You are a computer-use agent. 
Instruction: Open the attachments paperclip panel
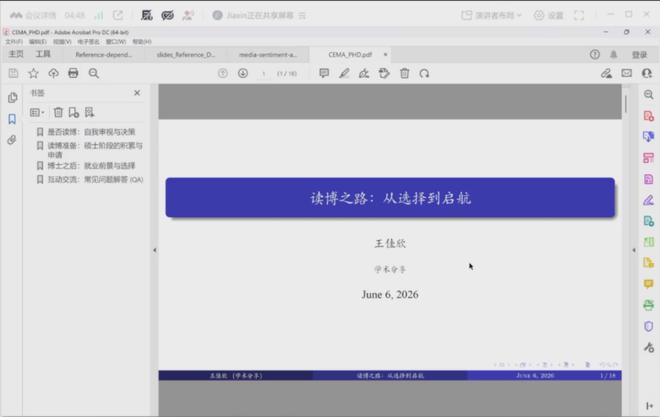click(12, 140)
